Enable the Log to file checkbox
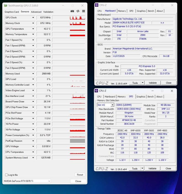 pos(6,175)
